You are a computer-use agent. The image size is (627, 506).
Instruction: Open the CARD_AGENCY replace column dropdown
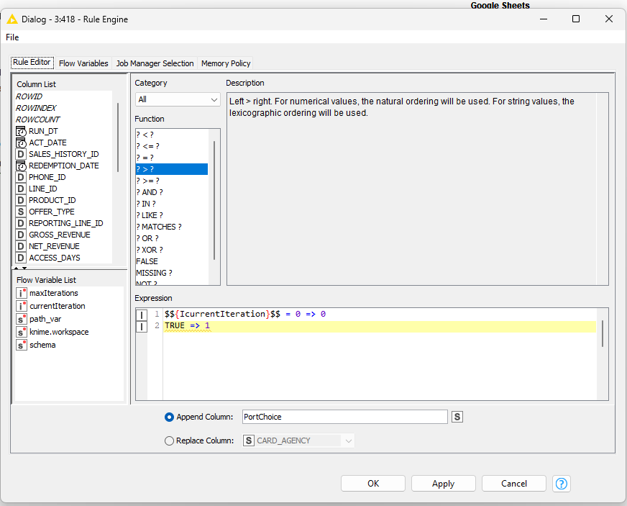298,441
